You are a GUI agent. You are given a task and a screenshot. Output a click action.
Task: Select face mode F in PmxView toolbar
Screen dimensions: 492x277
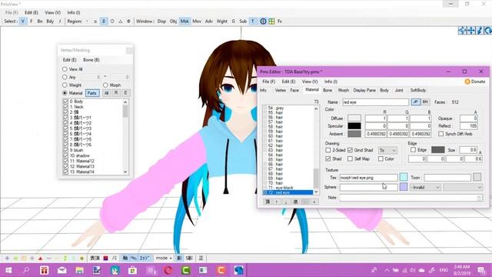[x=31, y=22]
